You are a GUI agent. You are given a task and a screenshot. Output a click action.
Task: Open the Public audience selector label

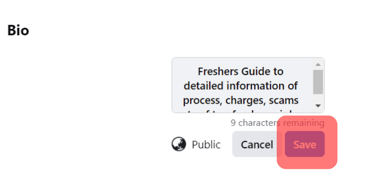click(206, 145)
